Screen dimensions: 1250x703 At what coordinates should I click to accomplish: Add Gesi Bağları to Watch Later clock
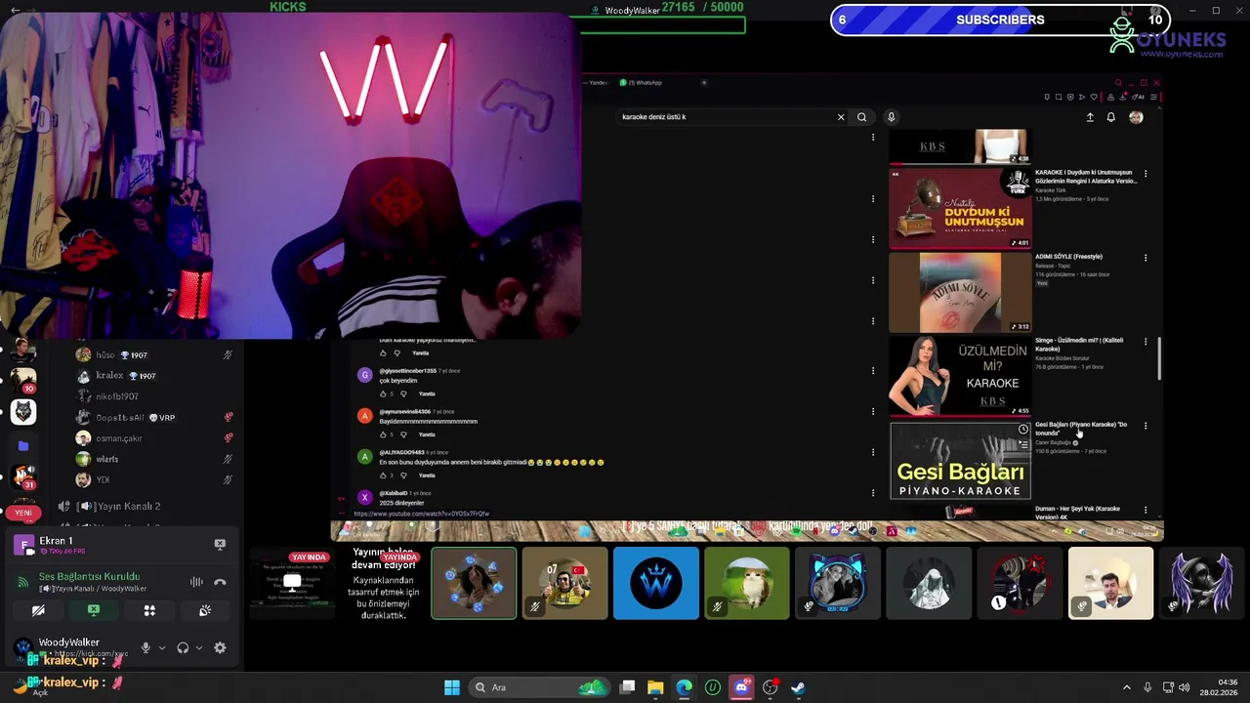click(1022, 430)
